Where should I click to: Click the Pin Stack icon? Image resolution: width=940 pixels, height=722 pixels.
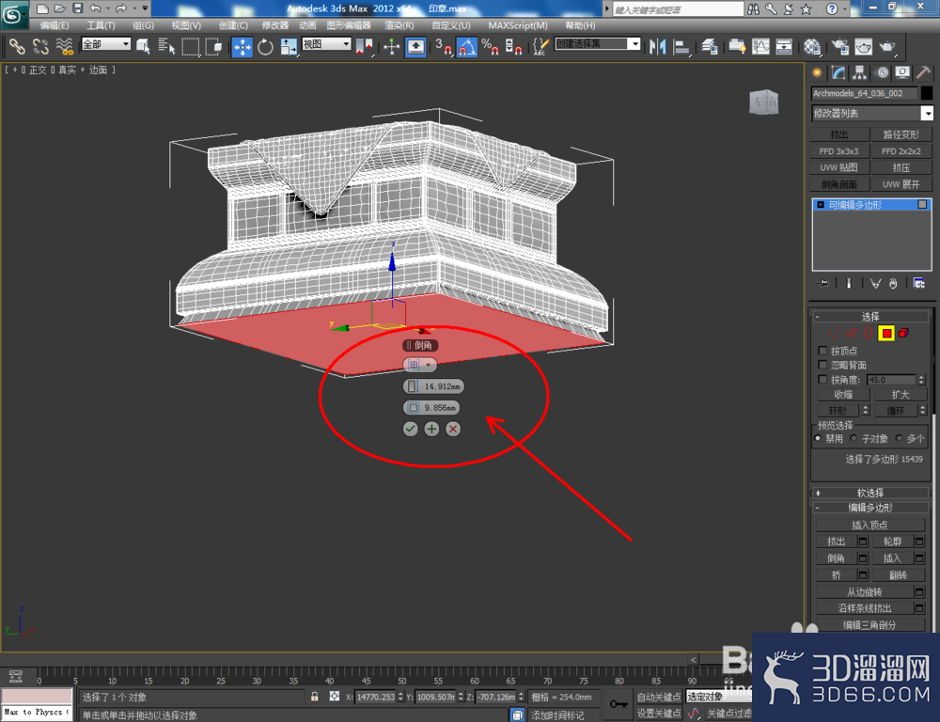pos(822,283)
